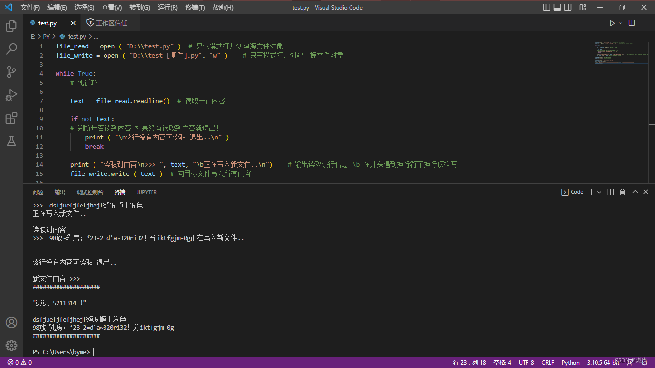Split the terminal pane
This screenshot has width=655, height=368.
pos(610,192)
